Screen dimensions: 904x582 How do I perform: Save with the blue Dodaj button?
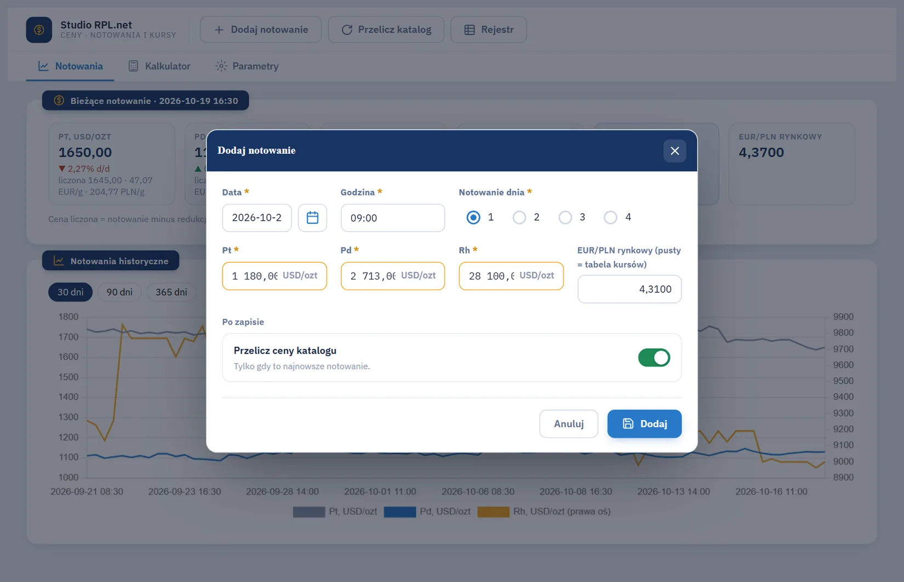(644, 424)
